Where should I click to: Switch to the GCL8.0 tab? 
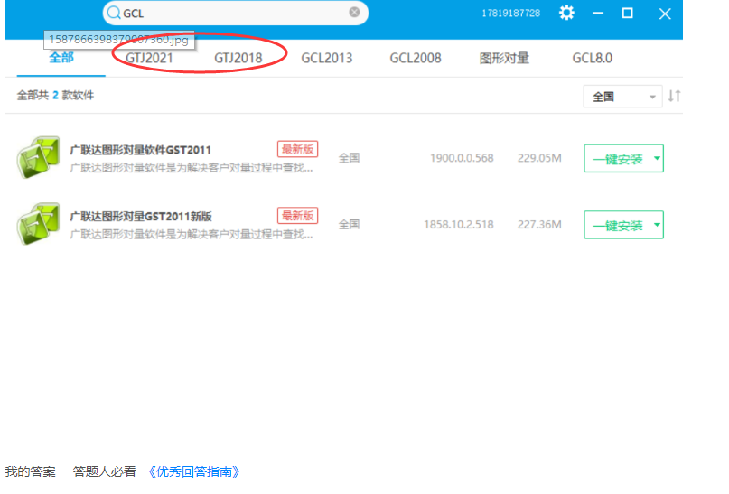coord(592,58)
